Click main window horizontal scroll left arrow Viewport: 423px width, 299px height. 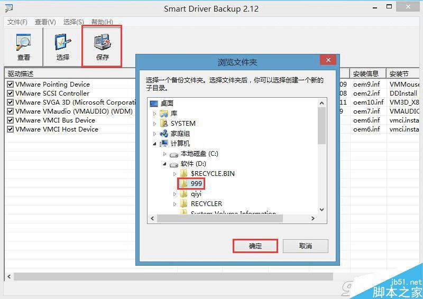click(9, 277)
